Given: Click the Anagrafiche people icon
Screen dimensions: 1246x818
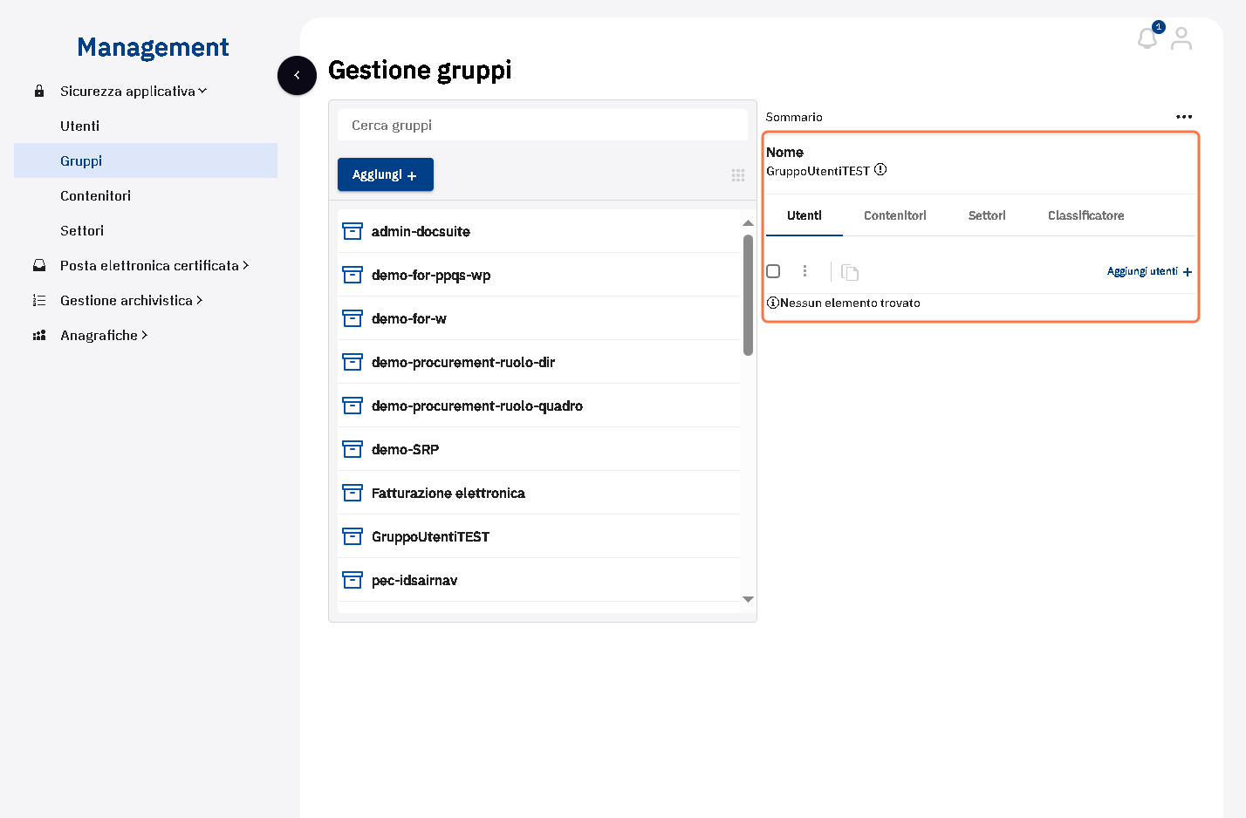Looking at the screenshot, I should [x=39, y=335].
